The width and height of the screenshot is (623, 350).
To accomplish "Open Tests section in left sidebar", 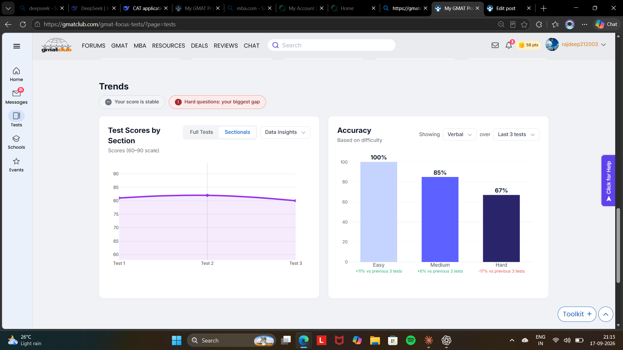I will pyautogui.click(x=16, y=119).
